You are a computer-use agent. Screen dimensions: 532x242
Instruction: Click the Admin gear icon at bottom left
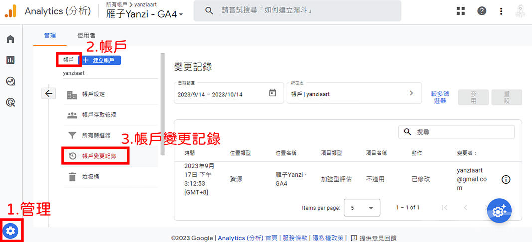click(x=11, y=230)
